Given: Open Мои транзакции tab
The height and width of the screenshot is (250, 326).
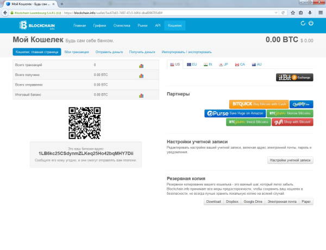Looking at the screenshot, I should [76, 52].
